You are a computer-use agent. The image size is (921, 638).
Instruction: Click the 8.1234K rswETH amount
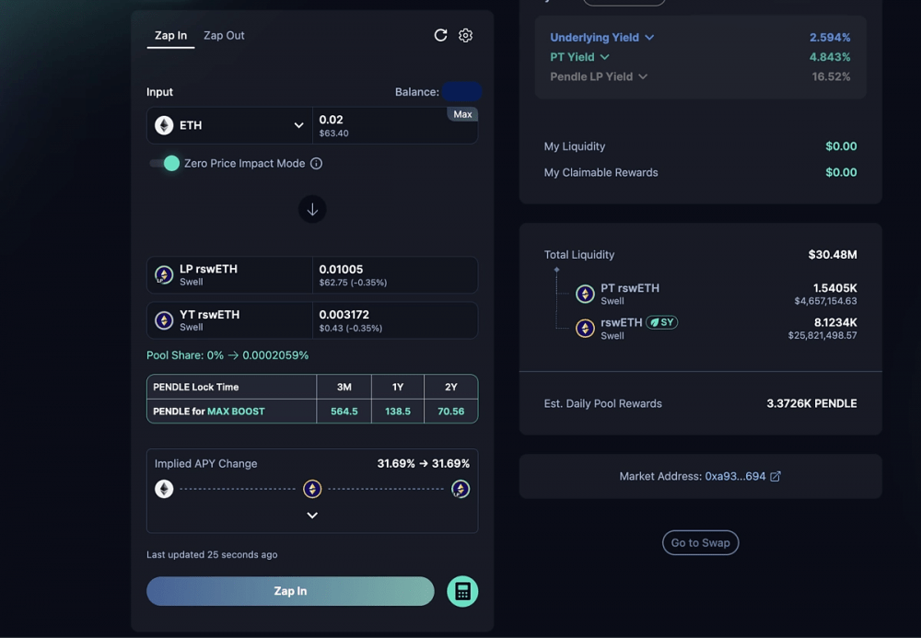pyautogui.click(x=835, y=322)
